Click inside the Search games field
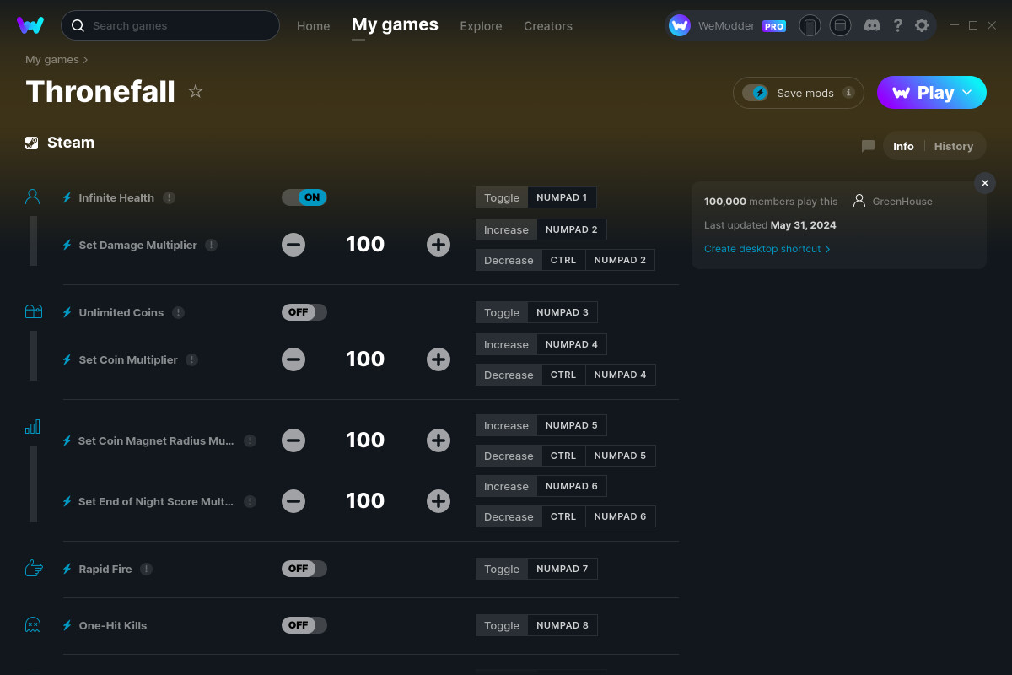1012x675 pixels. click(x=169, y=25)
